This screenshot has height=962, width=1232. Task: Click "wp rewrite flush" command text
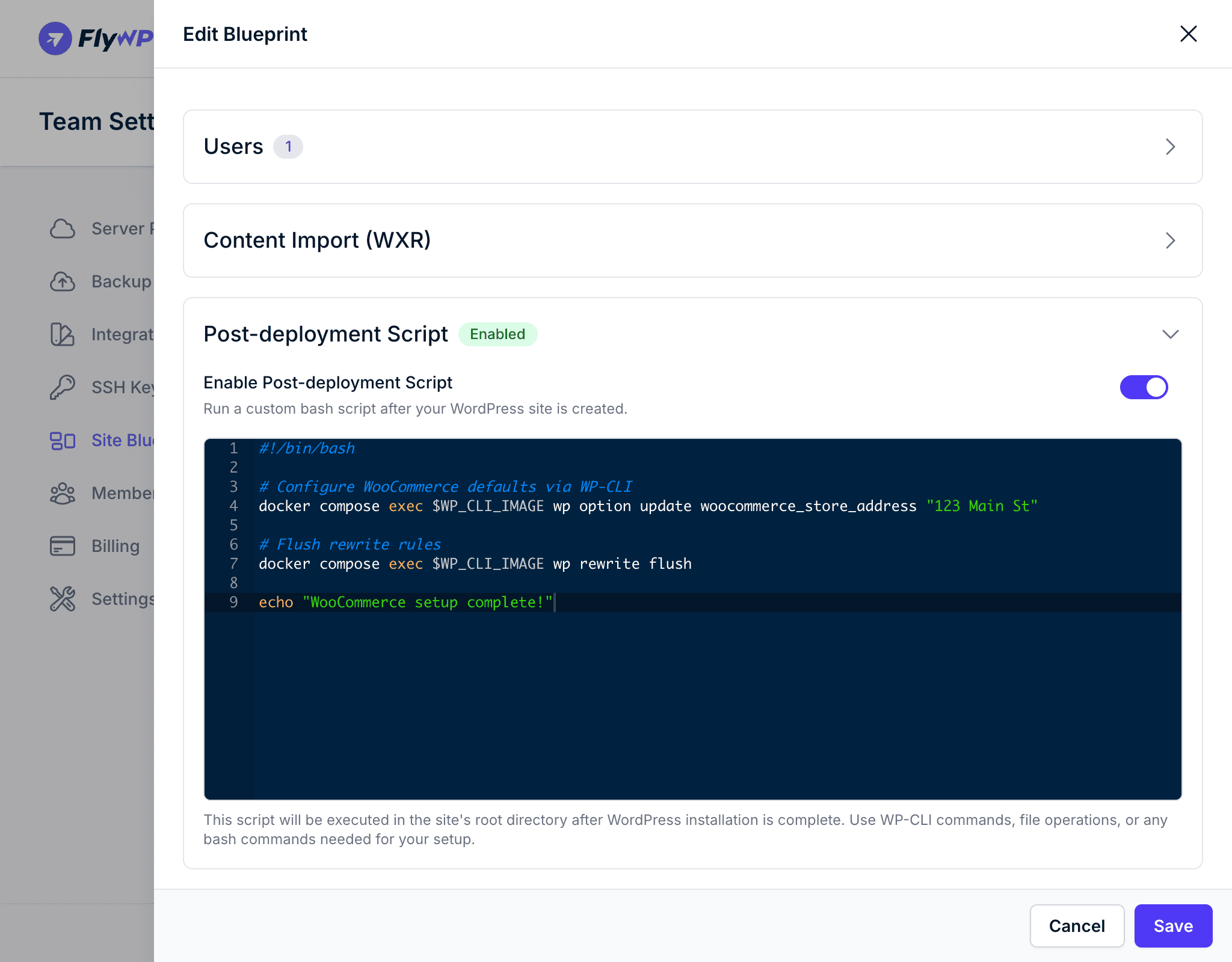point(622,564)
